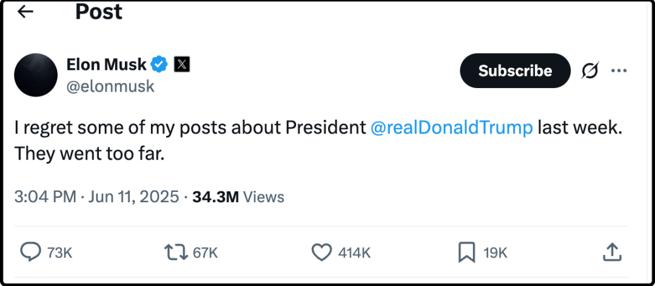Like the post with the heart icon
655x286 pixels.
(321, 252)
